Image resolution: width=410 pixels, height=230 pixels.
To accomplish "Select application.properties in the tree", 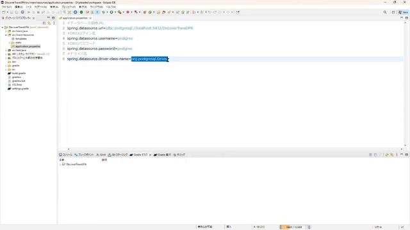I will click(28, 47).
